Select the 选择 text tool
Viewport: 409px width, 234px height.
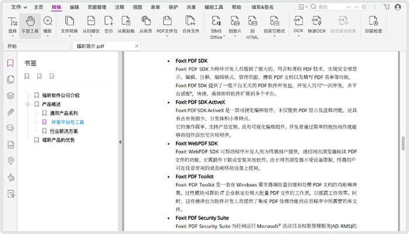12,25
